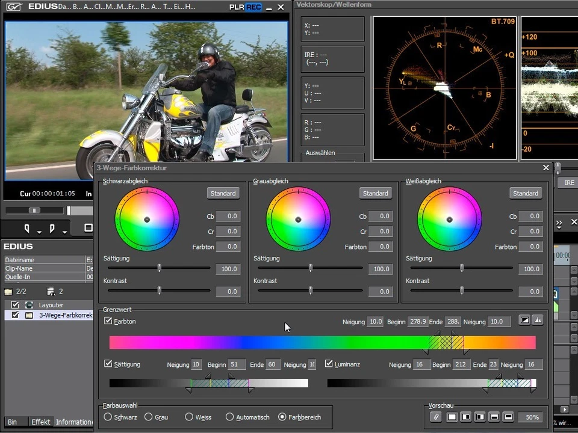
Task: Open the dropdown arrow beside Out marker
Action: [64, 232]
